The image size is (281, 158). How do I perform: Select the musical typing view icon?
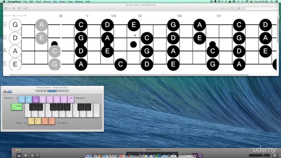(x=10, y=91)
